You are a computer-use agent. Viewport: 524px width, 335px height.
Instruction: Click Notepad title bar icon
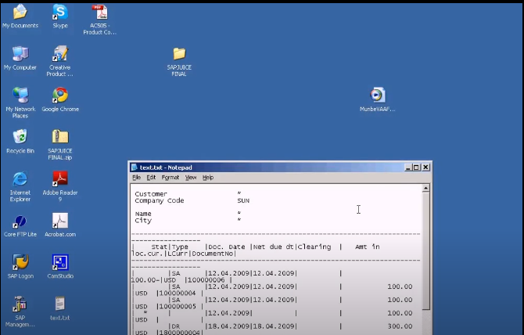[135, 167]
